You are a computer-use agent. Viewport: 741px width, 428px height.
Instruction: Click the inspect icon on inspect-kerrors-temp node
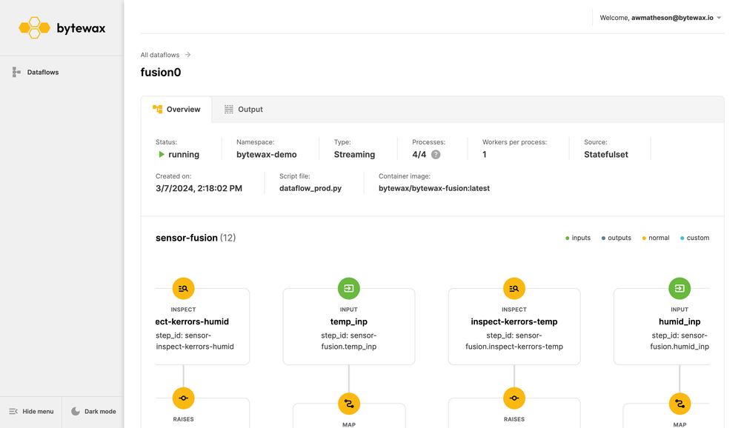point(514,288)
